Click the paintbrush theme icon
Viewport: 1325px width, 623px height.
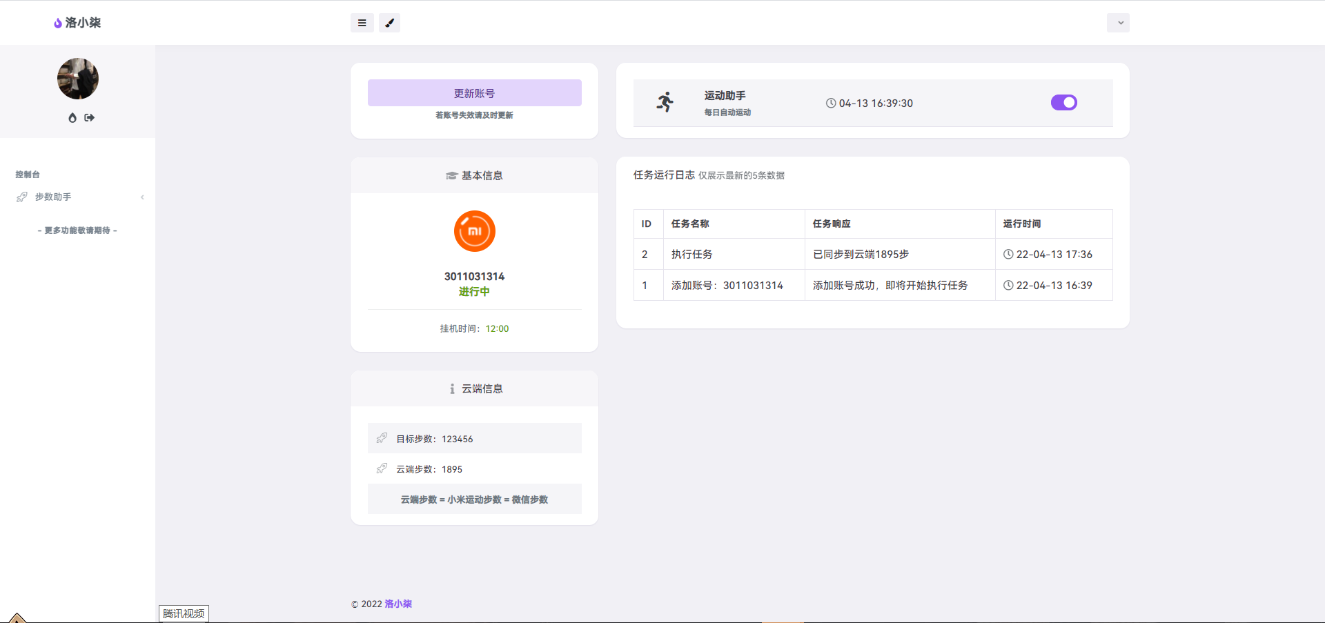[x=389, y=23]
